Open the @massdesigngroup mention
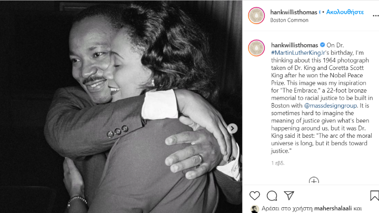Viewport: 379px width, 213px height. pyautogui.click(x=331, y=106)
